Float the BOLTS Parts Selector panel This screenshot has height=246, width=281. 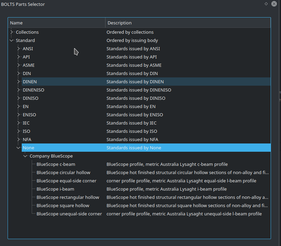266,4
